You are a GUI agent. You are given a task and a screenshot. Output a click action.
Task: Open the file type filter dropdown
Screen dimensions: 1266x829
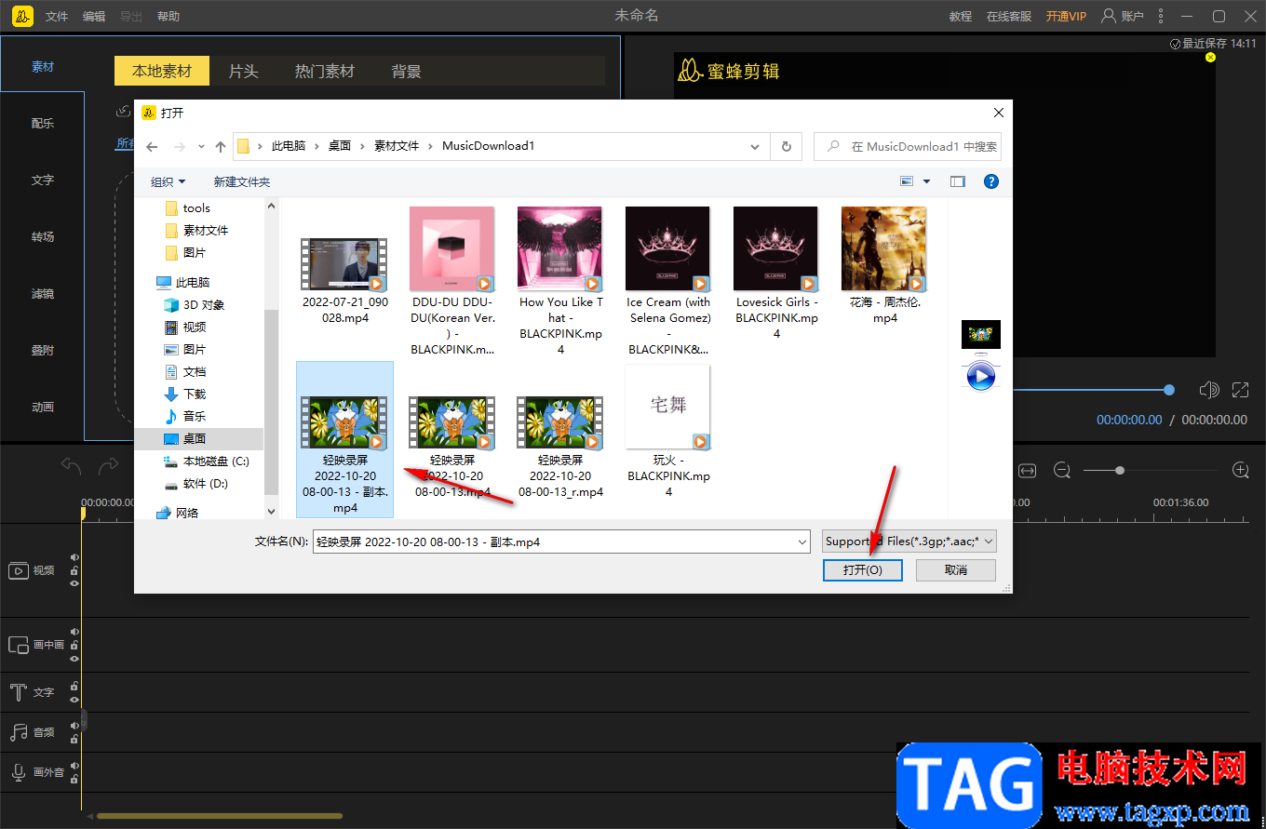click(909, 542)
